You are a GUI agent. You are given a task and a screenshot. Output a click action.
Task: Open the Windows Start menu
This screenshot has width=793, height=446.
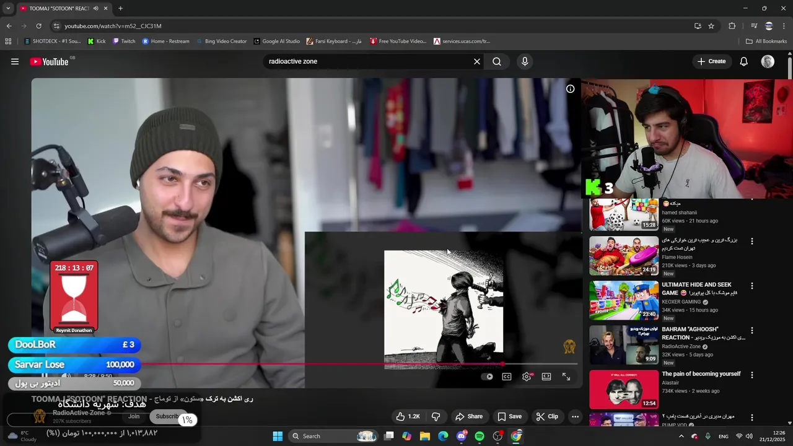pyautogui.click(x=278, y=436)
